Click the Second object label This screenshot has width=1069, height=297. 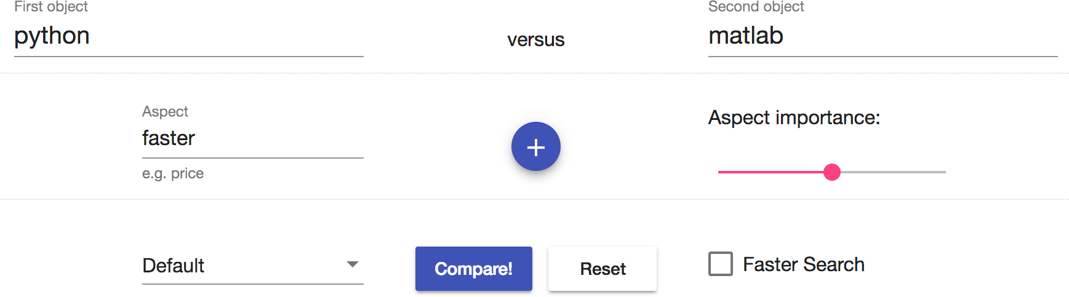(756, 7)
